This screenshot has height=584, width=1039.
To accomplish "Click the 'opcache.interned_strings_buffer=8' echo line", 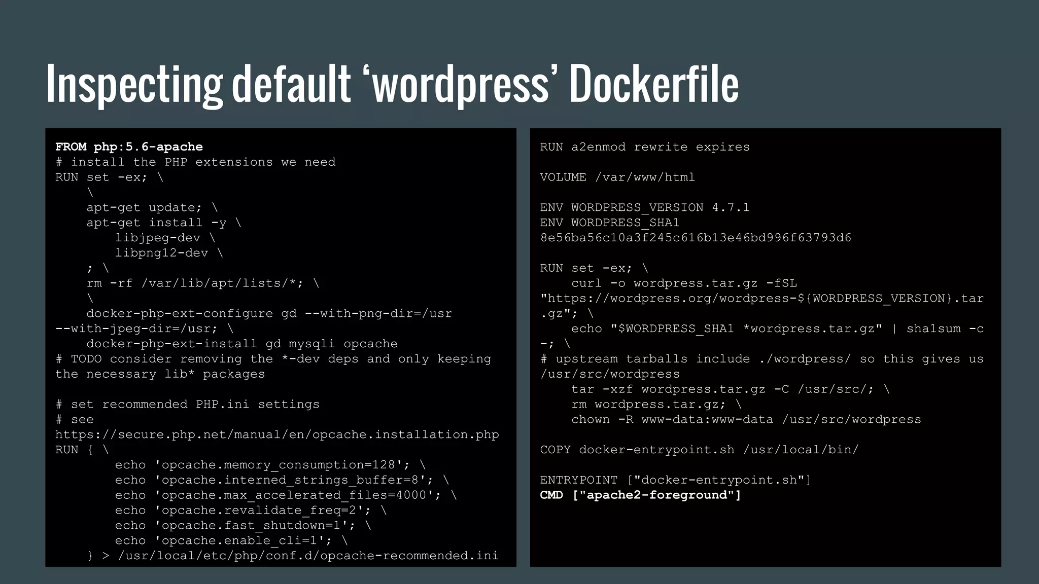I will [282, 480].
